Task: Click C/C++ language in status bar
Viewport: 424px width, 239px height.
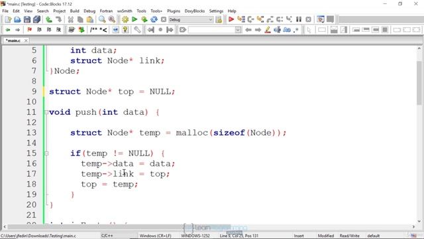Action: (x=107, y=236)
